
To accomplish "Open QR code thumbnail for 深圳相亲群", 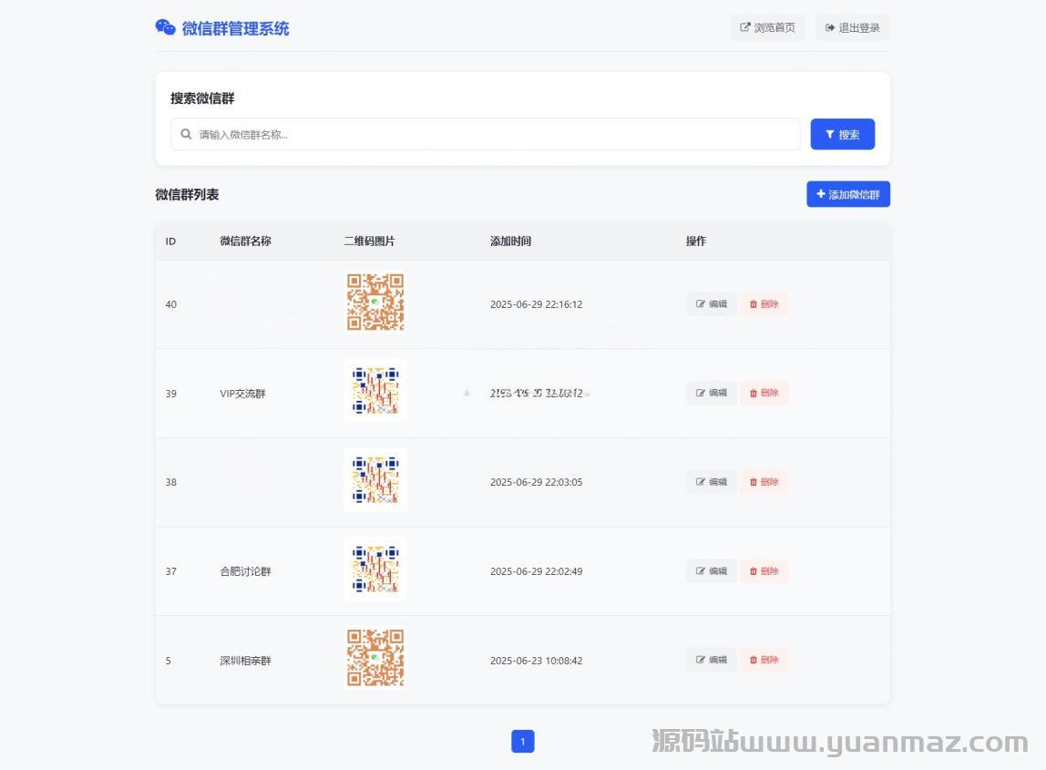I will (375, 658).
